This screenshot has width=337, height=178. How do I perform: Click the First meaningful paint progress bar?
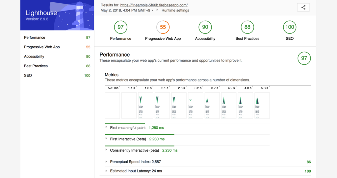pyautogui.click(x=125, y=123)
